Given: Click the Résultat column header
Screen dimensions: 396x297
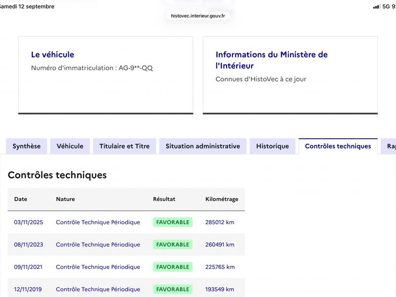Looking at the screenshot, I should click(164, 199).
